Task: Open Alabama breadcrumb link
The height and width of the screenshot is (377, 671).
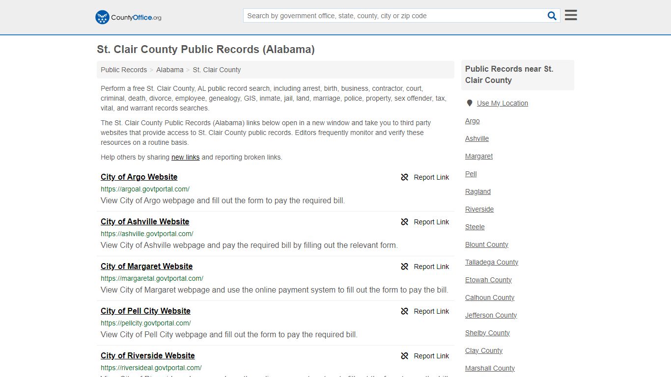Action: click(170, 70)
